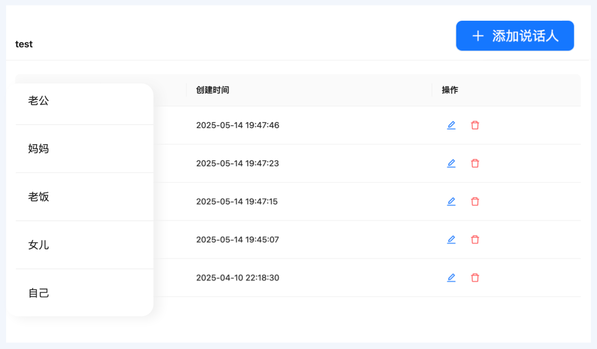Click the 操作 column header
The image size is (597, 349).
tap(450, 90)
